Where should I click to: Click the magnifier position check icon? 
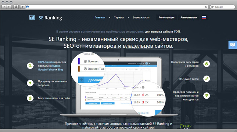click(x=30, y=66)
